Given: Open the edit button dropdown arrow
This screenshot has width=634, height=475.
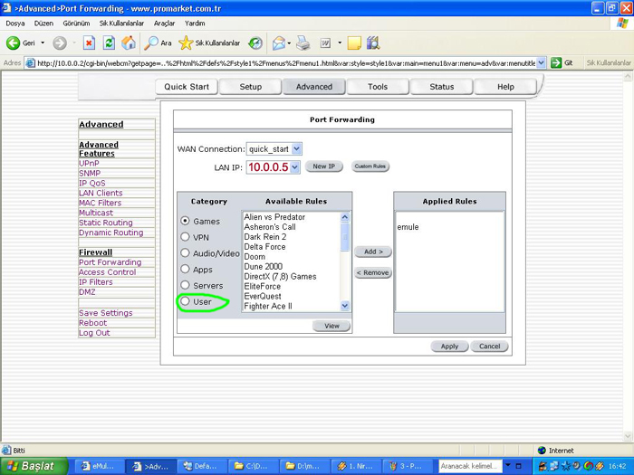Looking at the screenshot, I should point(340,43).
